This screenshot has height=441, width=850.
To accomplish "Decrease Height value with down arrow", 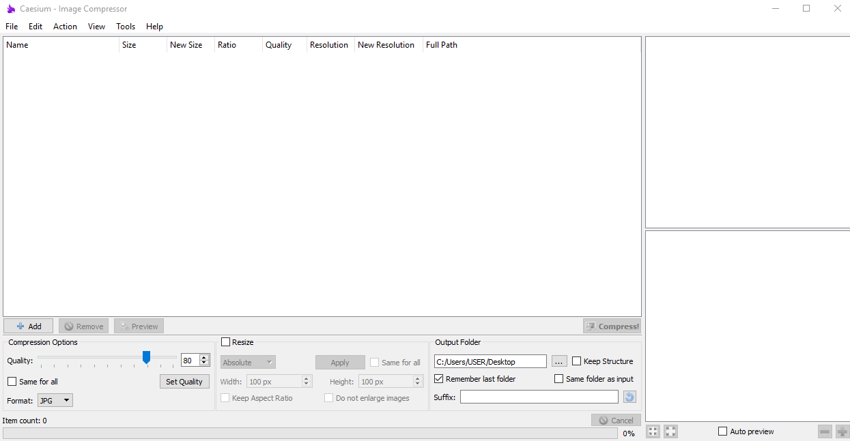I will pos(419,384).
